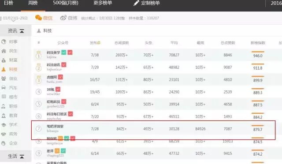282x164 pixels.
Task: Switch to the 日榜 tab
Action: point(8,3)
